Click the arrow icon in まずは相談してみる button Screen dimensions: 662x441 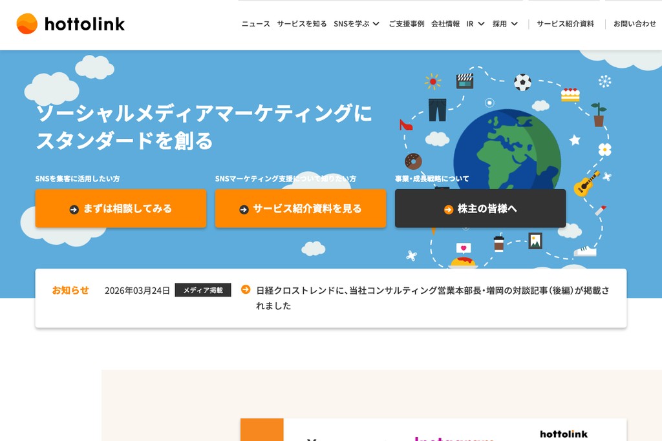click(74, 209)
